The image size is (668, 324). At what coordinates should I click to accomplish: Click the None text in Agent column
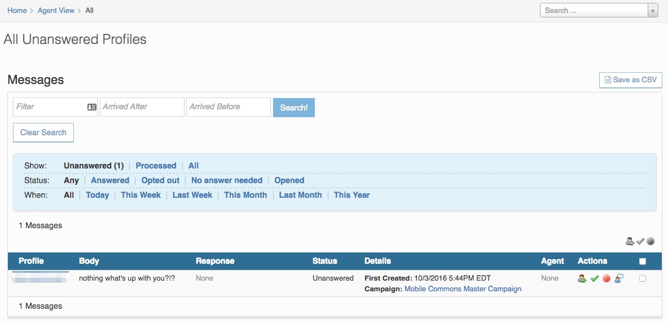(x=550, y=278)
